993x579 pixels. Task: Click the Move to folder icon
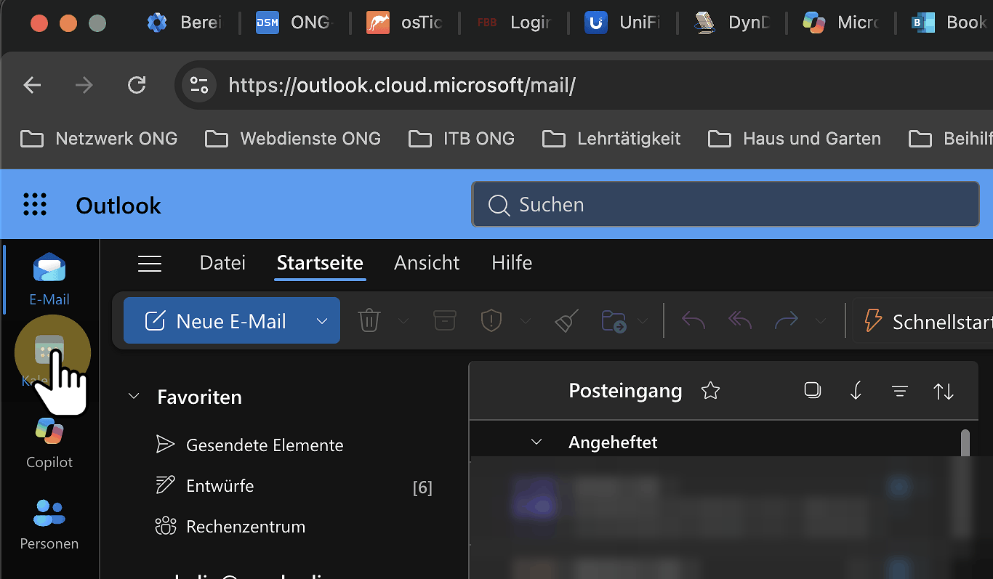(614, 320)
